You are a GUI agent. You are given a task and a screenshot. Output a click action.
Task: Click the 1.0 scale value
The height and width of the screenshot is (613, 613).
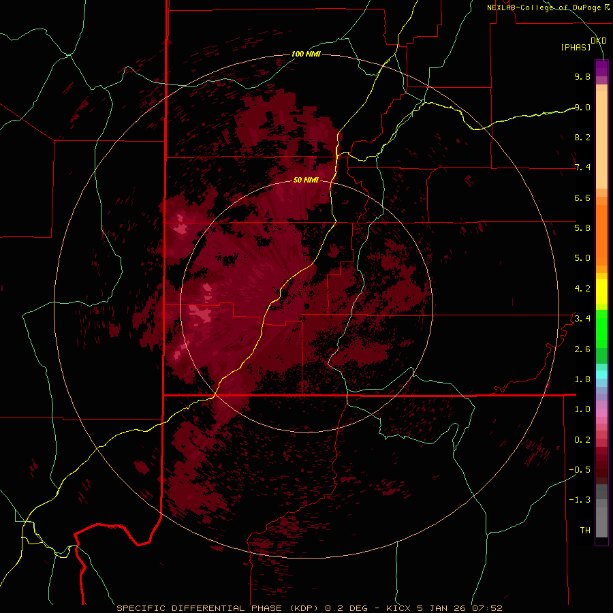click(x=582, y=409)
